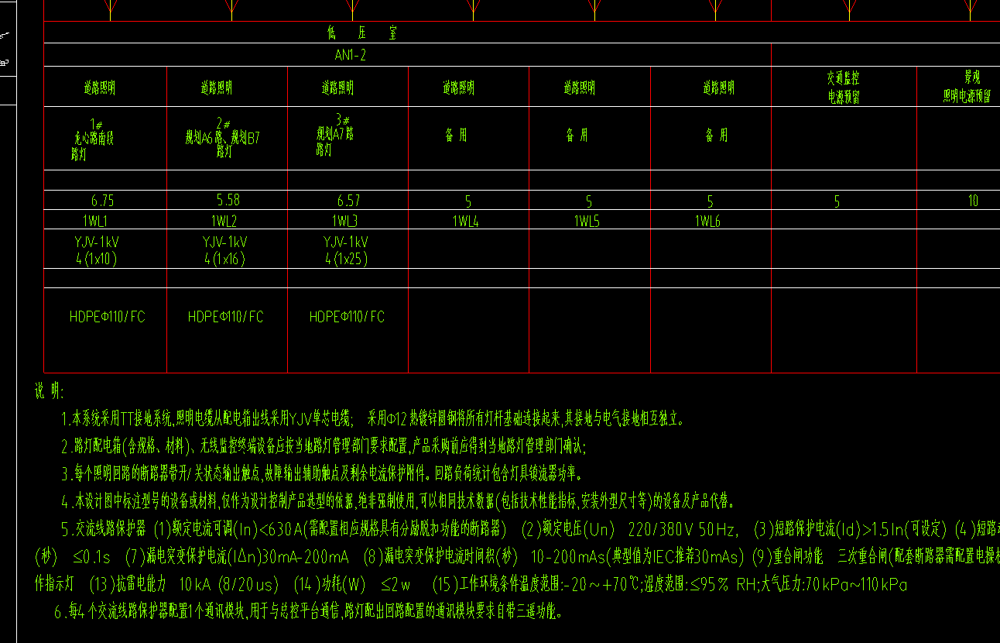Click the 备用 label above 1WL5
Screen dimensions: 1000x643
coord(576,135)
